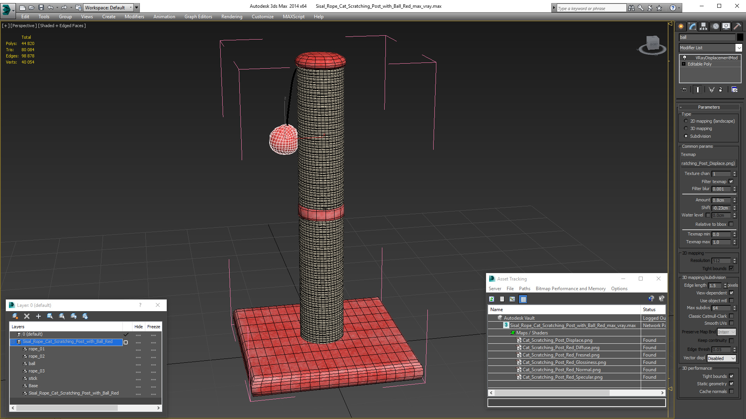The image size is (746, 419).
Task: Open the Utilities hammer panel tab
Action: click(x=737, y=26)
